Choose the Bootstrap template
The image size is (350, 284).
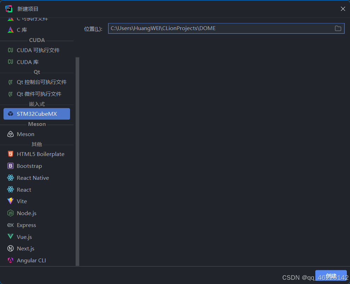[x=37, y=166]
